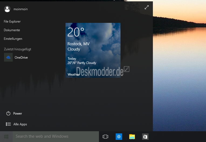Click the Zuletzt hinzugefügt heading
Image resolution: width=206 pixels, height=142 pixels.
click(18, 49)
